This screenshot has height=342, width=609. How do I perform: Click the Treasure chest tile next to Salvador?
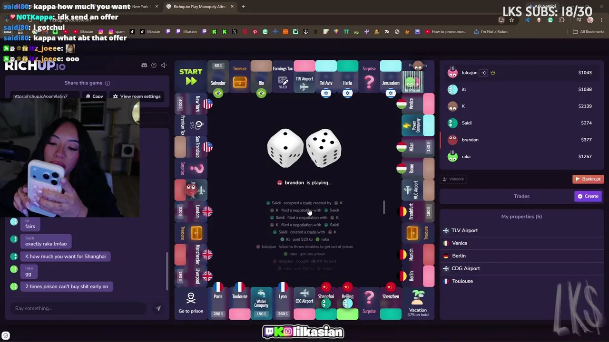coord(240,76)
